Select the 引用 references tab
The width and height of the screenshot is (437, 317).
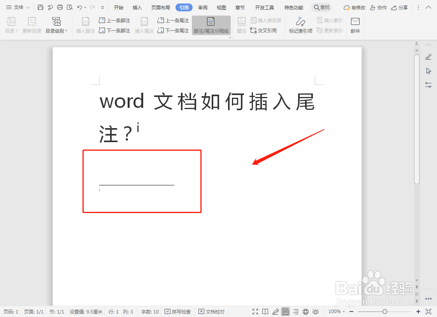(184, 7)
